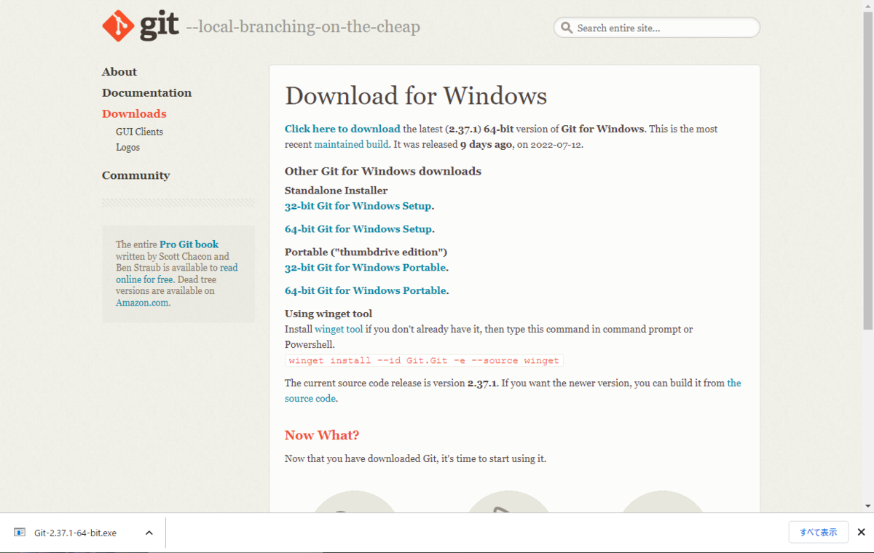This screenshot has height=553, width=874.
Task: Expand the downloaded file options chevron
Action: (x=149, y=533)
